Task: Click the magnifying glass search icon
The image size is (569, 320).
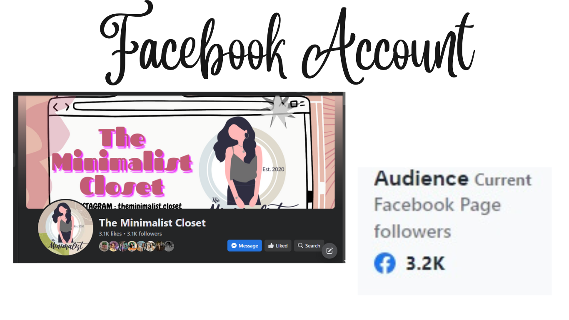Action: click(x=301, y=246)
